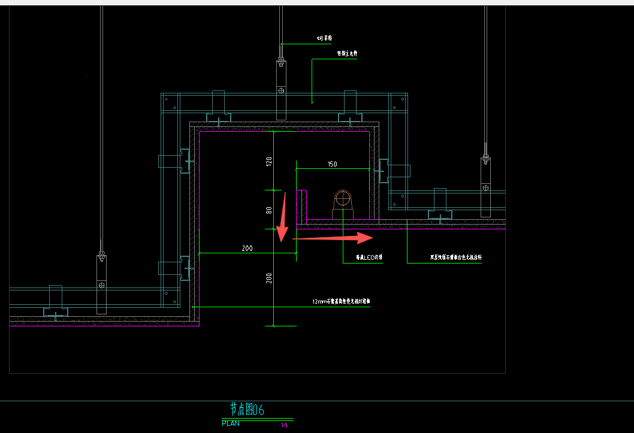Select the 1:5 scale text
The height and width of the screenshot is (433, 634).
pyautogui.click(x=284, y=425)
